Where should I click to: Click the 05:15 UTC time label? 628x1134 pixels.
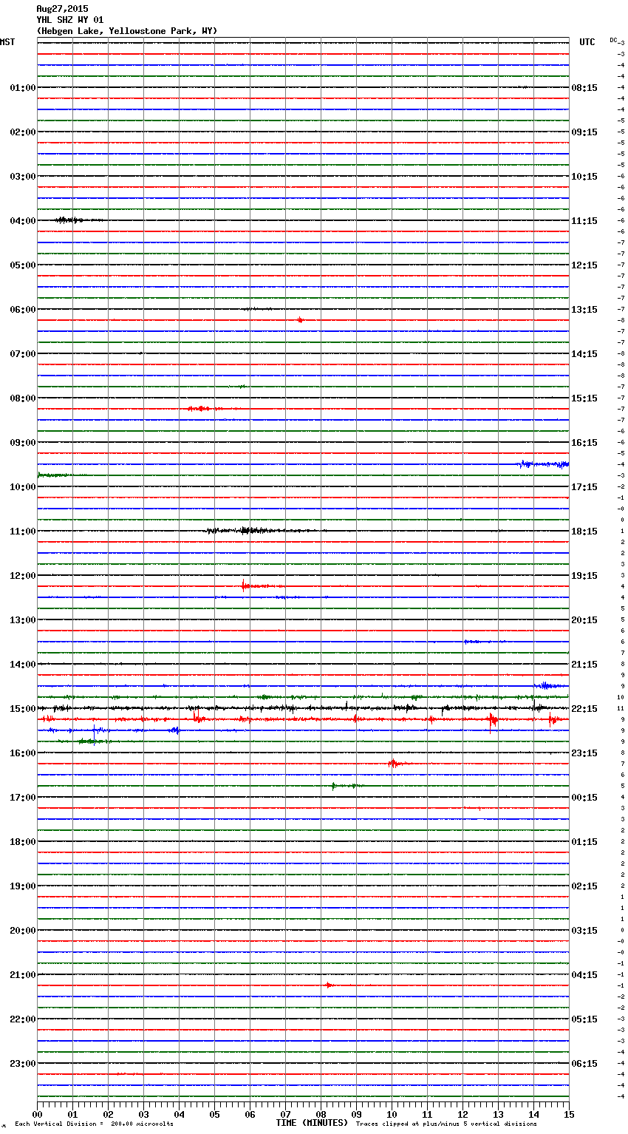point(584,1019)
